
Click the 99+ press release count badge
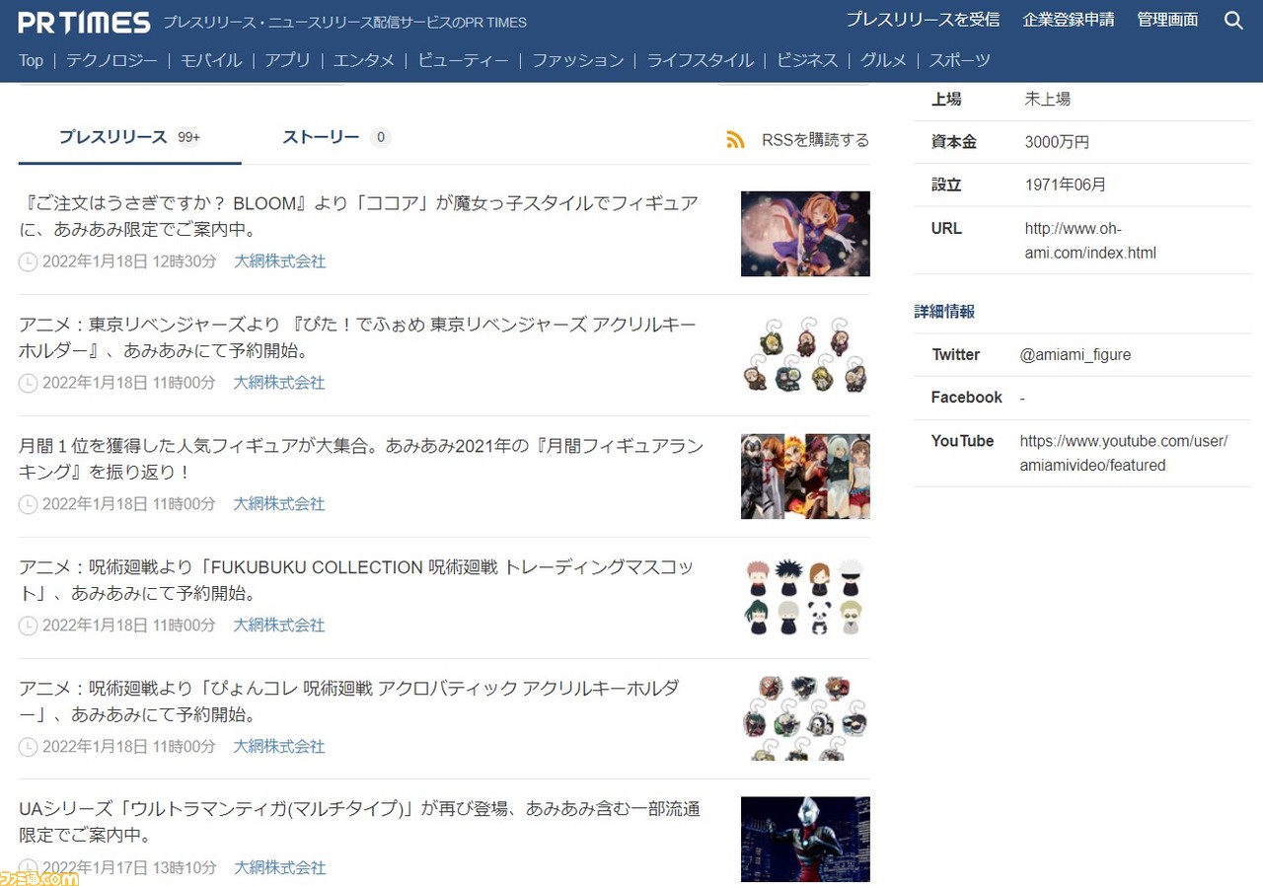pos(188,138)
